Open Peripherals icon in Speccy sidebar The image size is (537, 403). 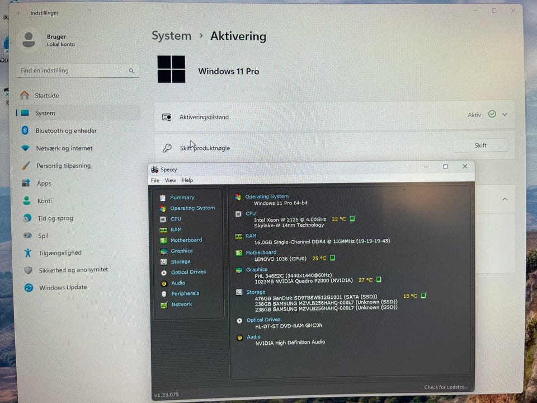(x=164, y=294)
